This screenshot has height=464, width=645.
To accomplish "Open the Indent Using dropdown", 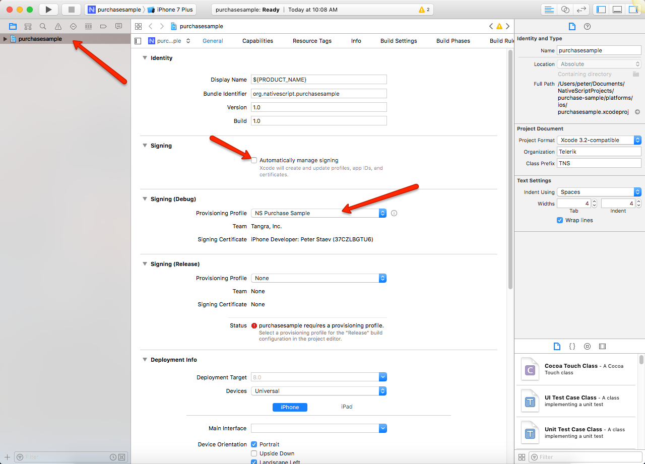I will coord(599,192).
